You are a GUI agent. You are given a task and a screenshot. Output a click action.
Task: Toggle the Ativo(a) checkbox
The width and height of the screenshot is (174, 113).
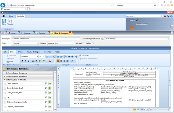pos(83,43)
